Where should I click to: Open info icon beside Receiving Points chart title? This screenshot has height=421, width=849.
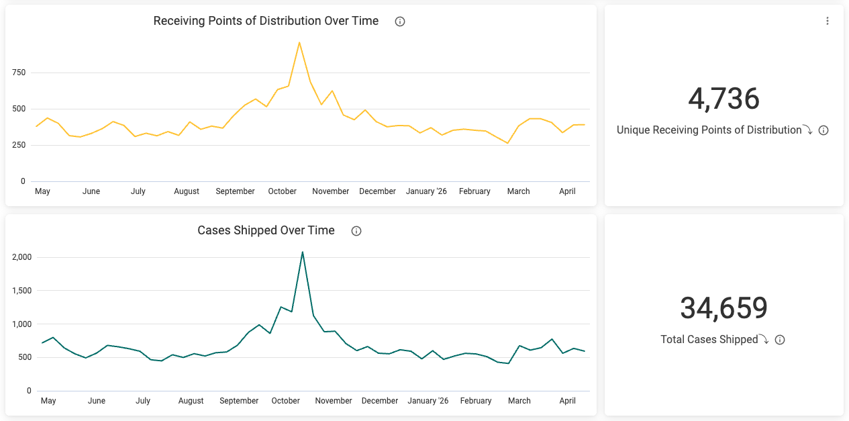[400, 21]
